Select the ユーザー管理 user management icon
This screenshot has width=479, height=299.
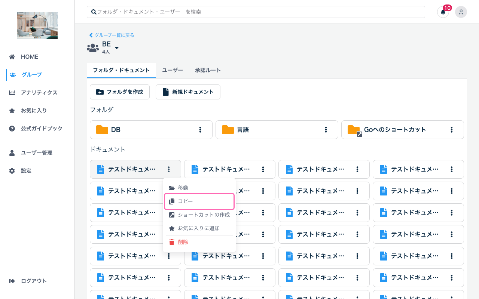13,152
